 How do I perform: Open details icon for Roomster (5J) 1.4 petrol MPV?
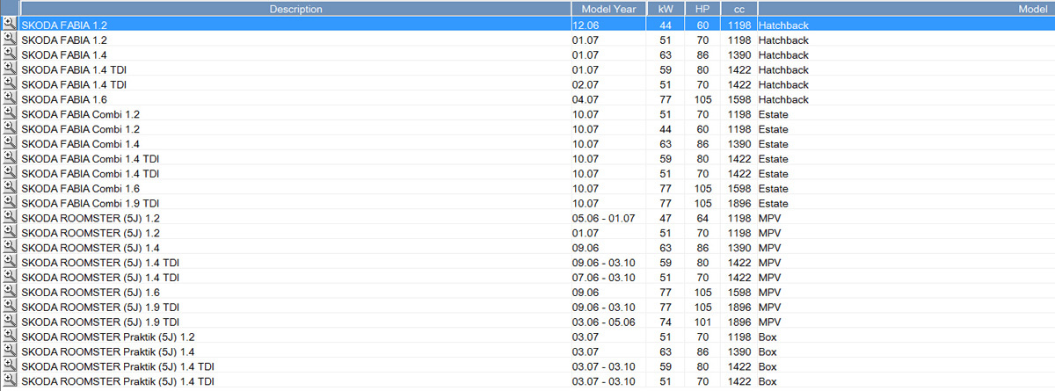tap(9, 248)
